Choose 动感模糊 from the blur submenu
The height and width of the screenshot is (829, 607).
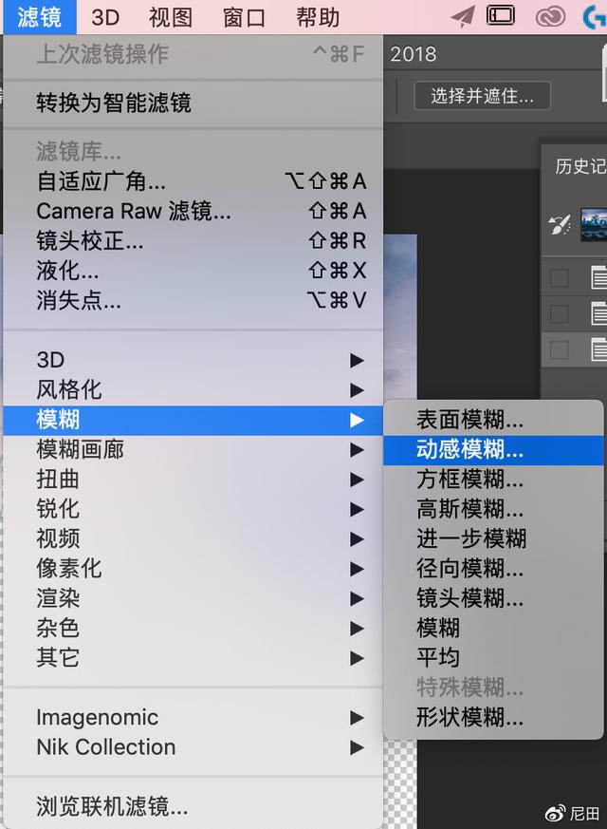[x=470, y=450]
